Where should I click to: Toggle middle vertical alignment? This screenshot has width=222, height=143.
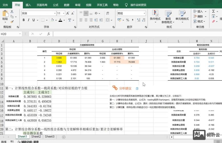(86, 13)
